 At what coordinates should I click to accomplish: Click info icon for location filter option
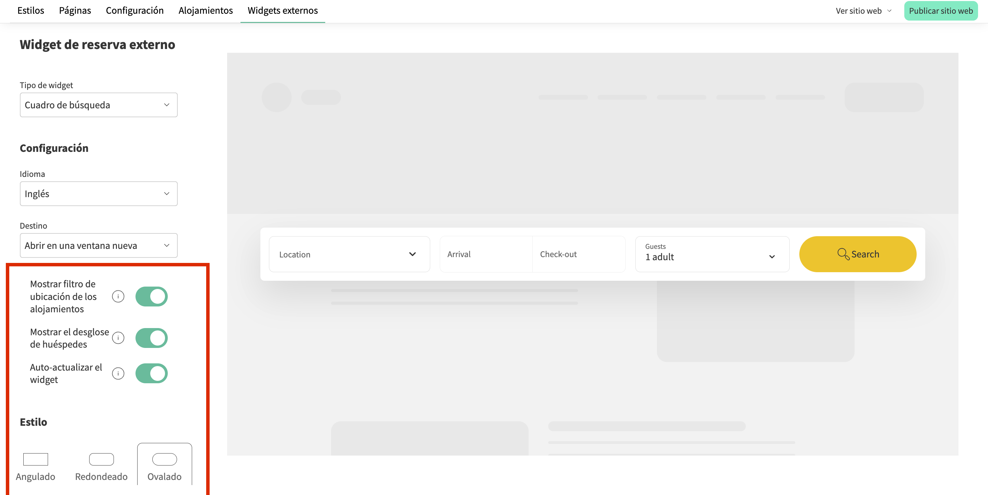point(118,297)
